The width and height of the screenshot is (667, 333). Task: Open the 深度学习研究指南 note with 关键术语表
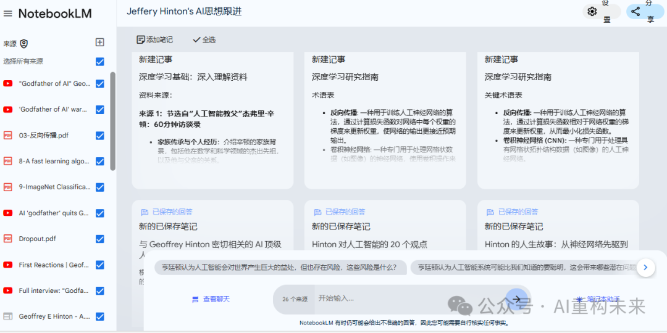point(558,120)
